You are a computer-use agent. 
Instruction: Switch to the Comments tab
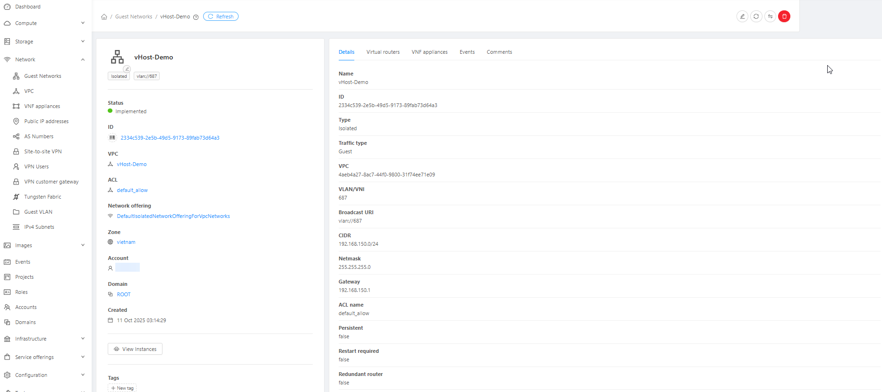499,52
